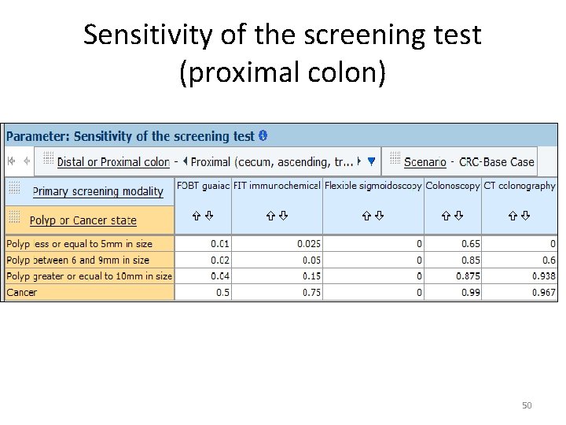The width and height of the screenshot is (566, 425).
Task: Jump to first value with the leftmost arrow
Action: tap(11, 161)
